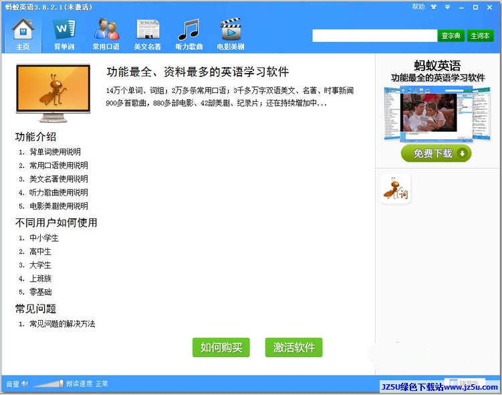Open the 常用口语 spoken English module
The height and width of the screenshot is (395, 502).
pos(106,34)
